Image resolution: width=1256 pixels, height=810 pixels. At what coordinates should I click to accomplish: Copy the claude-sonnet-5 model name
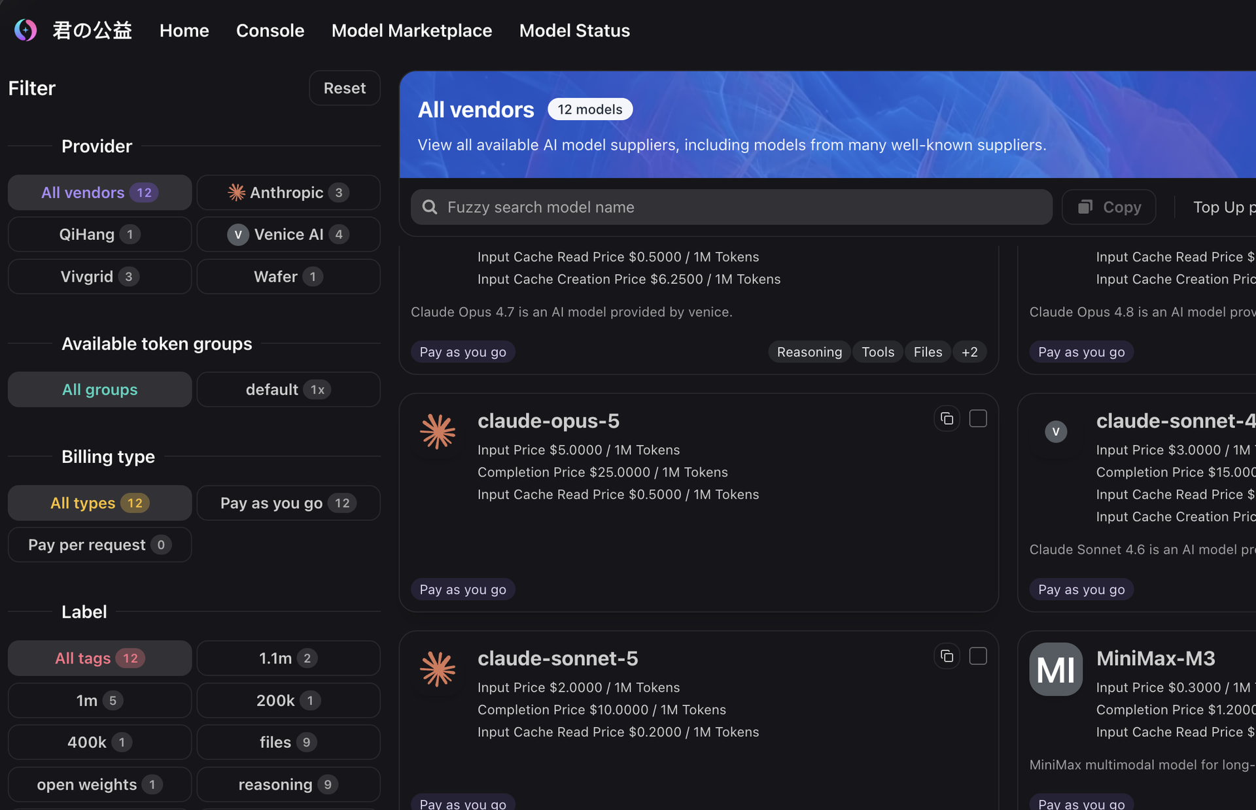pyautogui.click(x=947, y=656)
